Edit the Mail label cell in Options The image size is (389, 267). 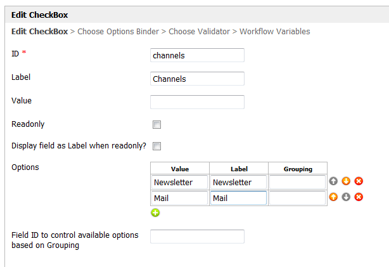pos(238,198)
